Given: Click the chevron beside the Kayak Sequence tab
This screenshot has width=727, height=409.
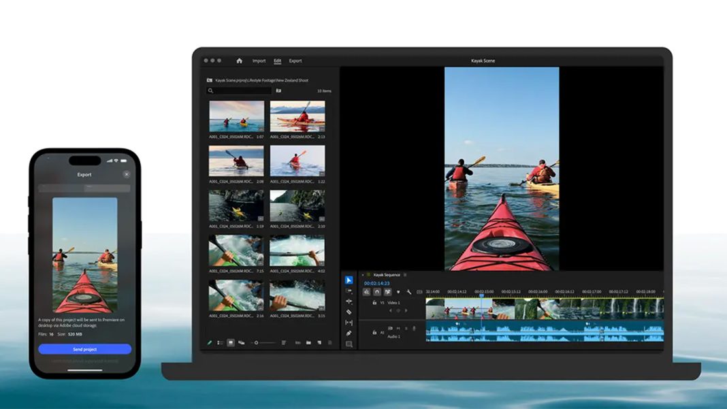Looking at the screenshot, I should tap(406, 274).
